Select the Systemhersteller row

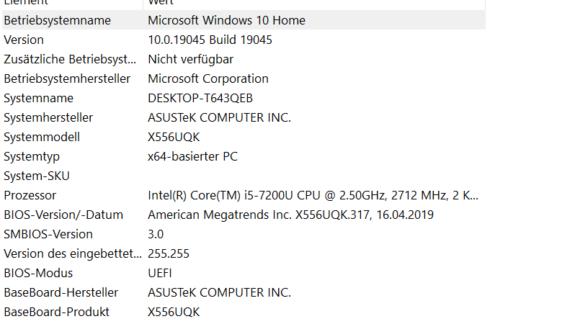click(48, 117)
